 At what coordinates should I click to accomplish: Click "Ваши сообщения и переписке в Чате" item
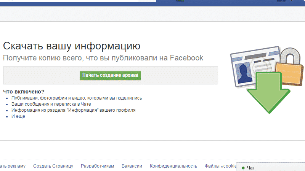pyautogui.click(x=51, y=104)
